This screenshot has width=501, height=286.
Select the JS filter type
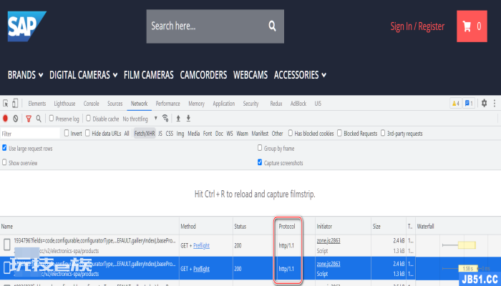pyautogui.click(x=160, y=134)
